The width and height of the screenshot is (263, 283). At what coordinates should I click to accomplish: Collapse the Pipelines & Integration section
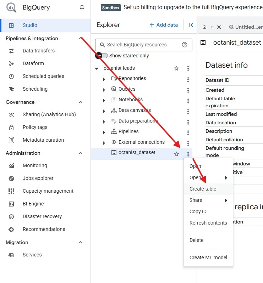81,39
